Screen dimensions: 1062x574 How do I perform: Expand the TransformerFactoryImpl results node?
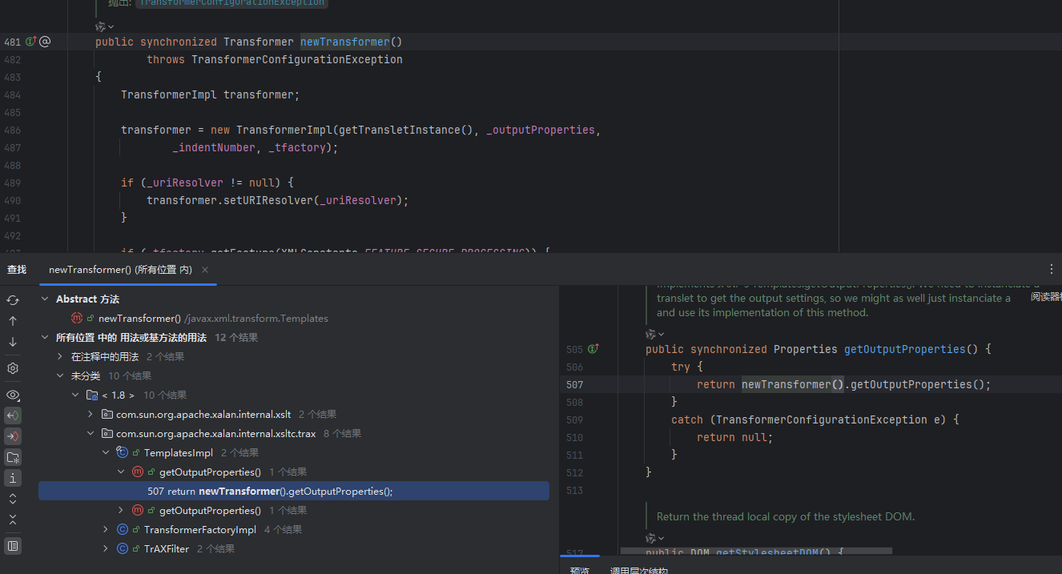(x=106, y=530)
